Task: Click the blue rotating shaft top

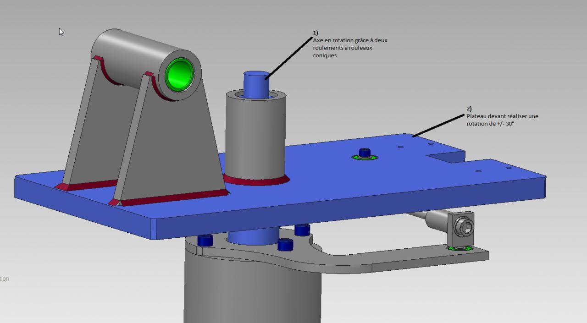Action: [256, 84]
